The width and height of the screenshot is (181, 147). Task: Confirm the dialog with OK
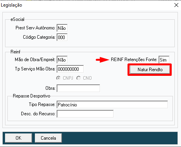19,138
